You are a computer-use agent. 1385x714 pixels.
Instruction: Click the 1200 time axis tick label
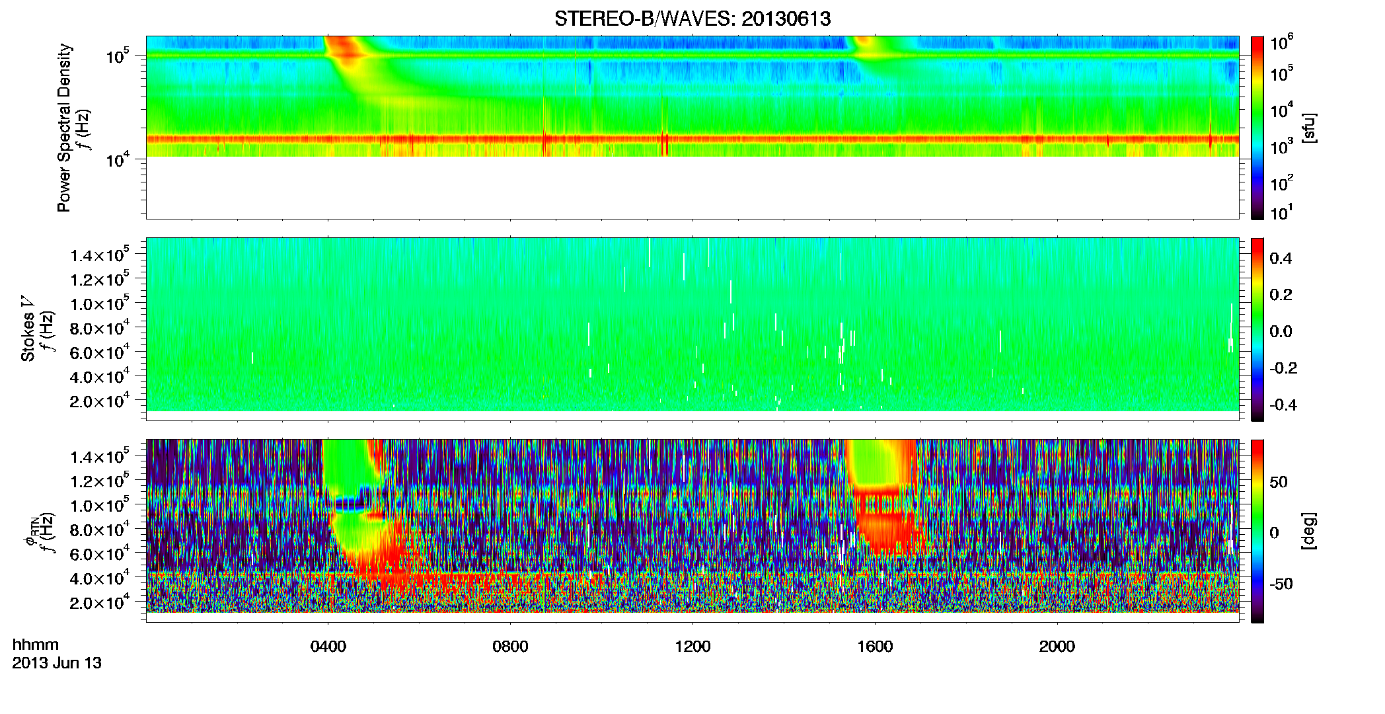click(x=692, y=647)
